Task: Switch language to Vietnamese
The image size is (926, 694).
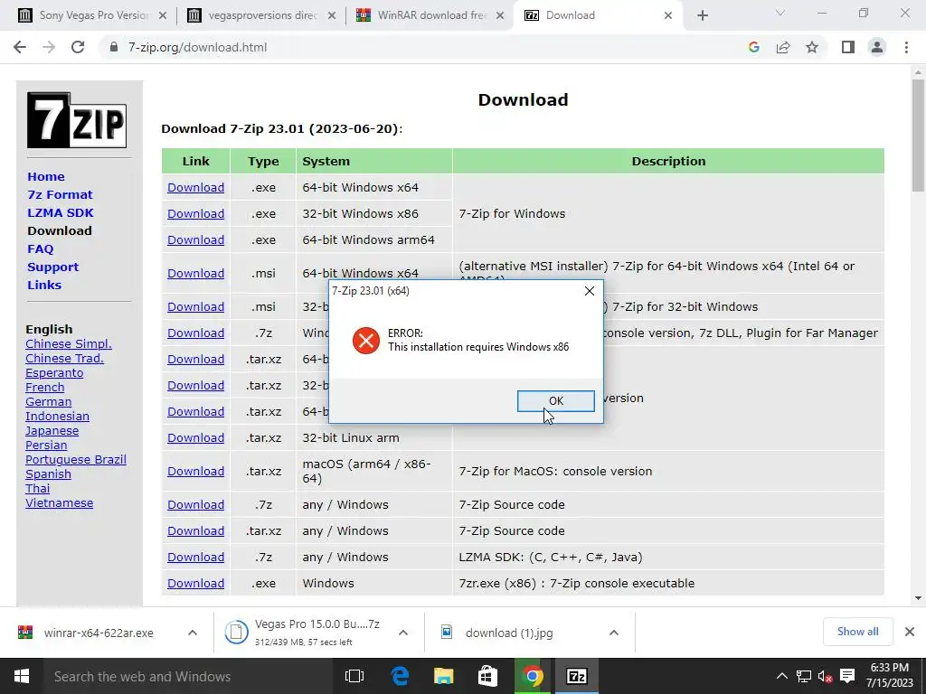Action: [59, 502]
